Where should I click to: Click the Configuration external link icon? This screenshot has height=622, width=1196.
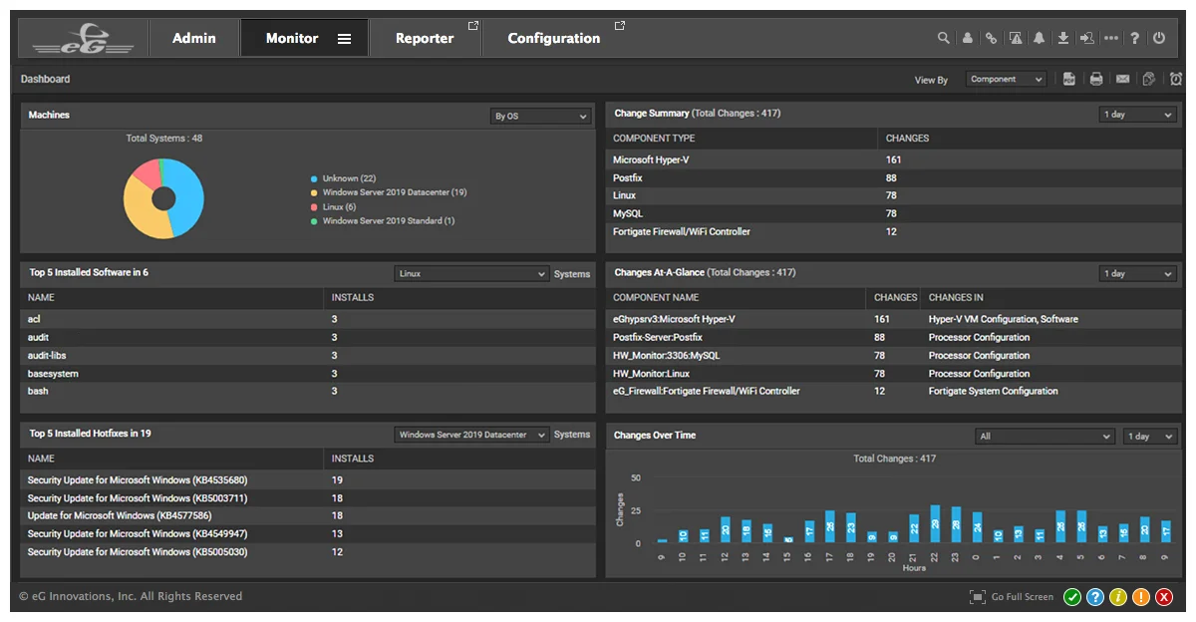point(620,26)
